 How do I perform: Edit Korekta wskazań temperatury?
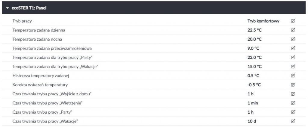(x=293, y=84)
